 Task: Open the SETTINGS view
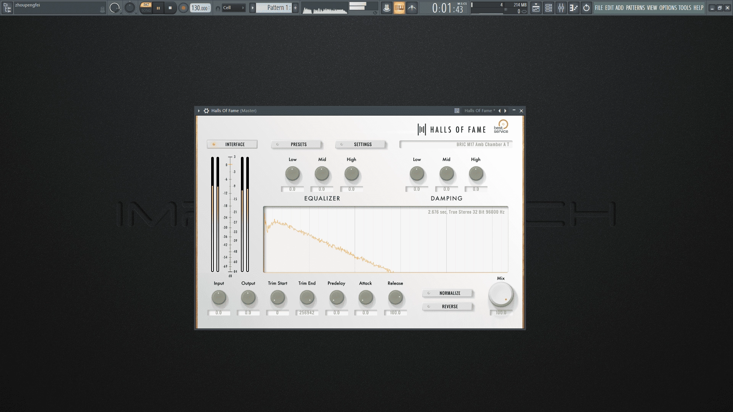360,144
